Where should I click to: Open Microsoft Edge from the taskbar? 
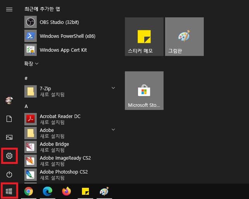point(48,191)
